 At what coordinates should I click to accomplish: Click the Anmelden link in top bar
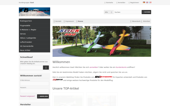point(121,3)
